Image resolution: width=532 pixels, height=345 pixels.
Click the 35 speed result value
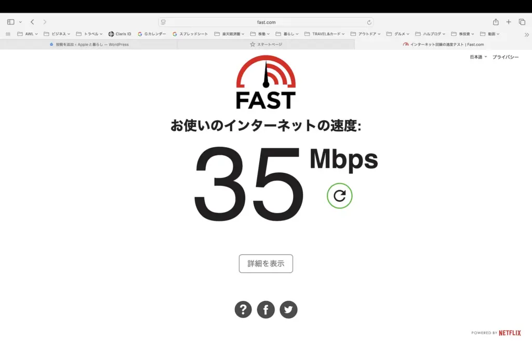click(249, 183)
